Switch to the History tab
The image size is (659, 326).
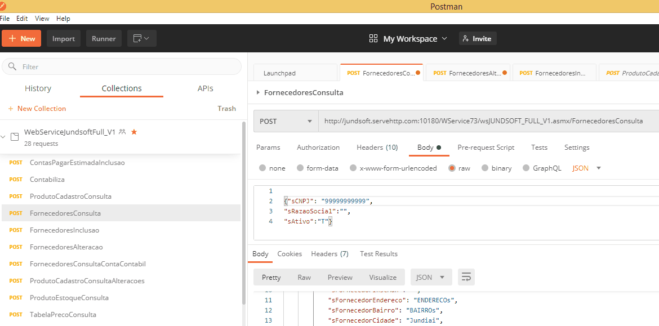pos(38,88)
